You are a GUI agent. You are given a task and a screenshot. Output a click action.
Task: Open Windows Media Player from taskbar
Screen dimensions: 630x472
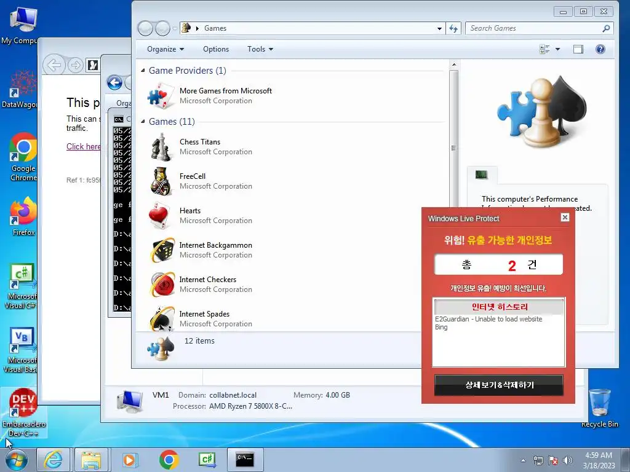click(x=129, y=460)
